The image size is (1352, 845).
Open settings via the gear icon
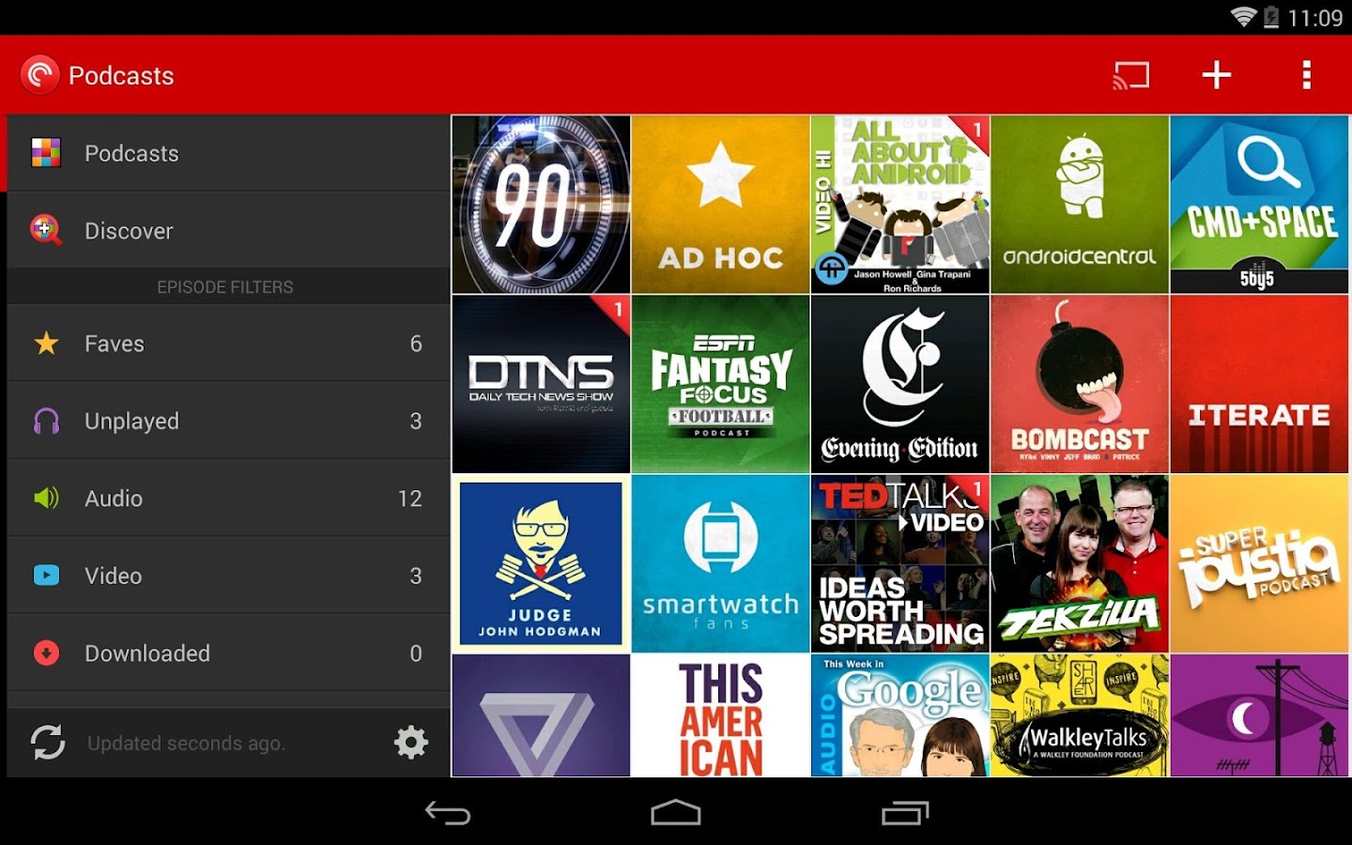click(411, 743)
